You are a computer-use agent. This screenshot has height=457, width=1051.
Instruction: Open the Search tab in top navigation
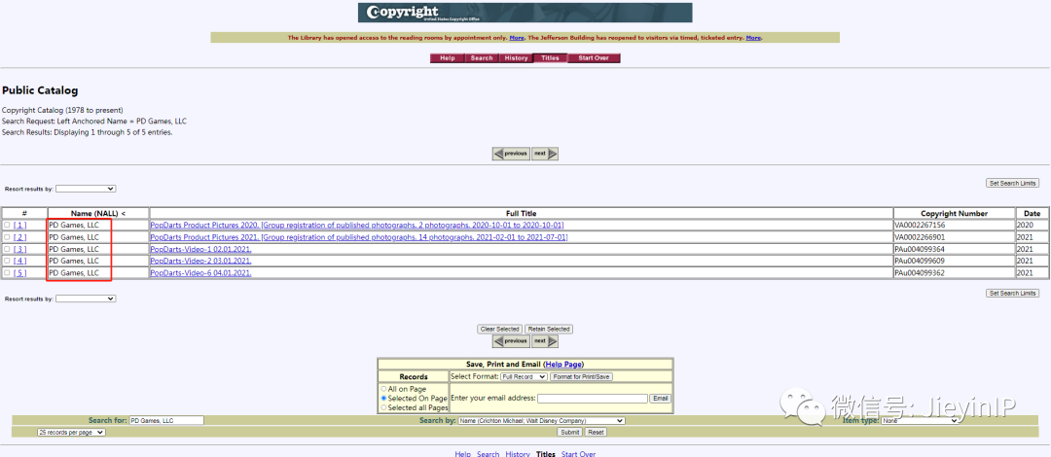[x=482, y=58]
